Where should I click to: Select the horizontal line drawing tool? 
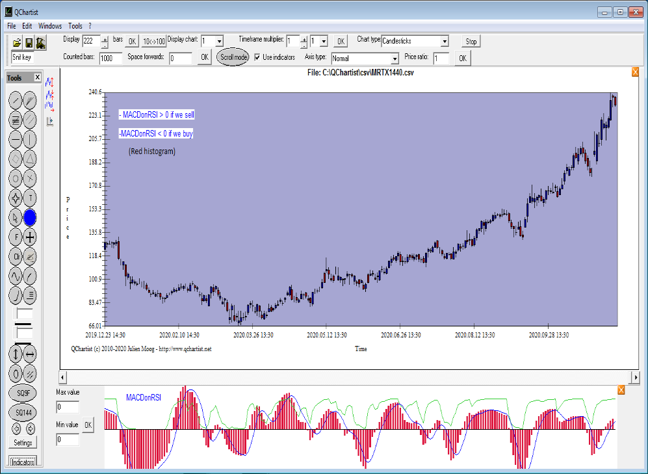(x=15, y=139)
